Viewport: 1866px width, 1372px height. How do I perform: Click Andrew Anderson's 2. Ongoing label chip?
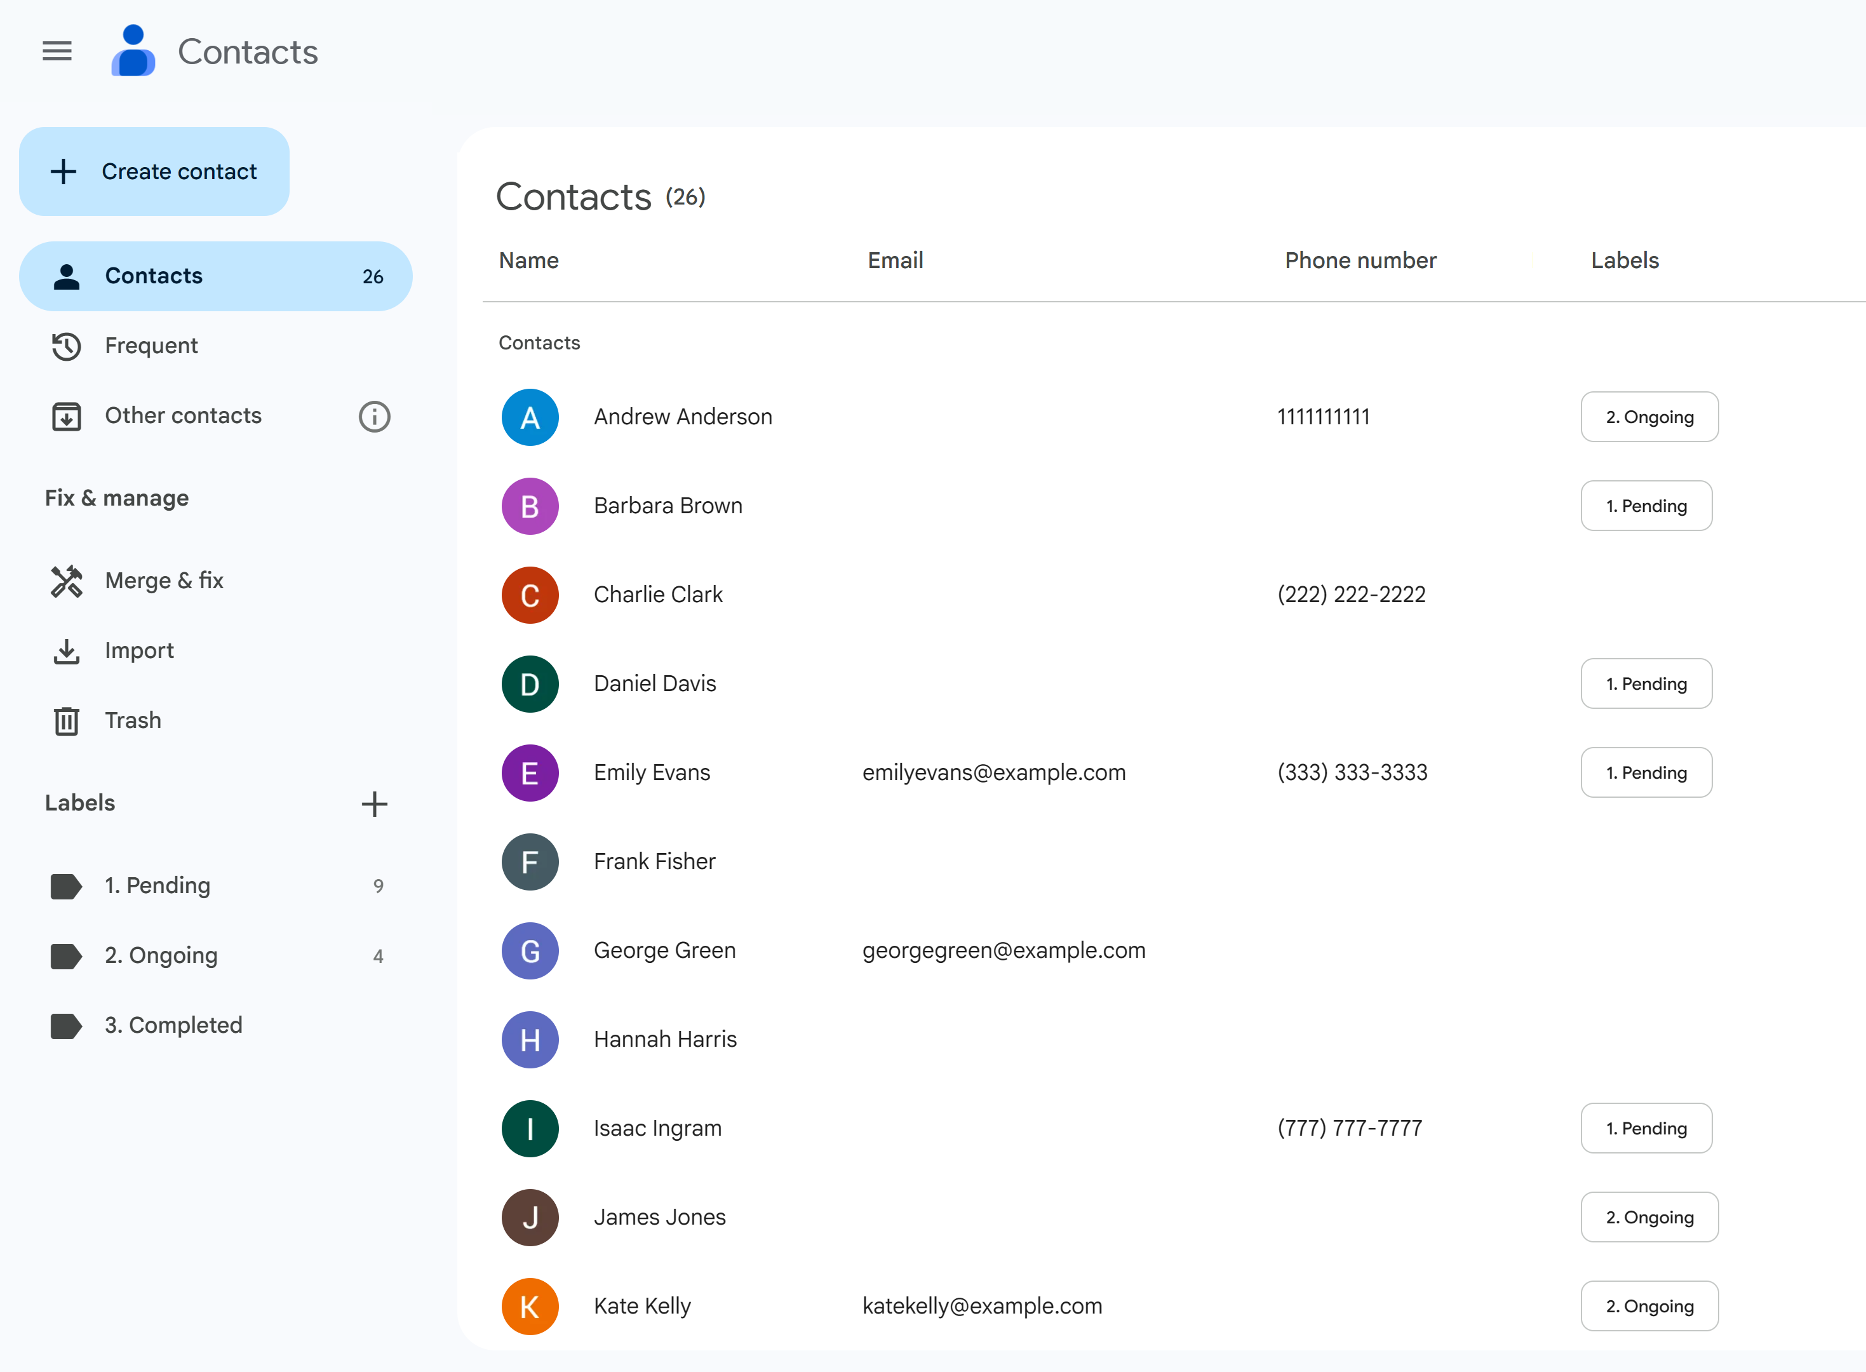pos(1648,417)
